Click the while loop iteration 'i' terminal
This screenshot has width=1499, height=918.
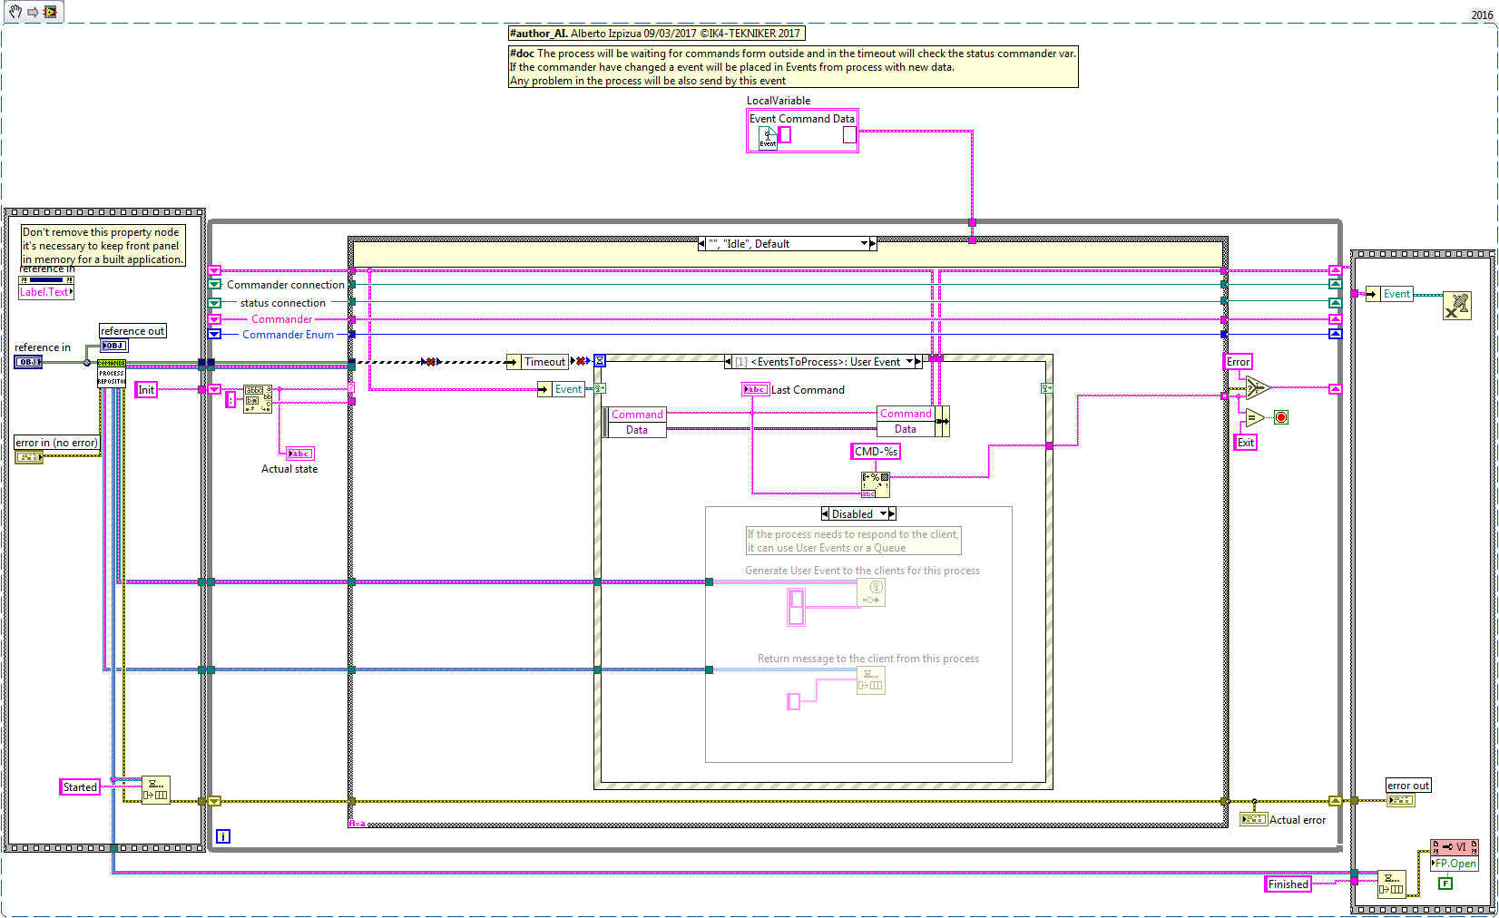tap(223, 836)
